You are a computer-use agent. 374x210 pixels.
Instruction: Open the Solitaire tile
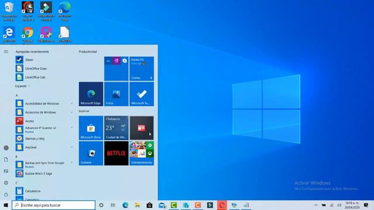click(91, 153)
